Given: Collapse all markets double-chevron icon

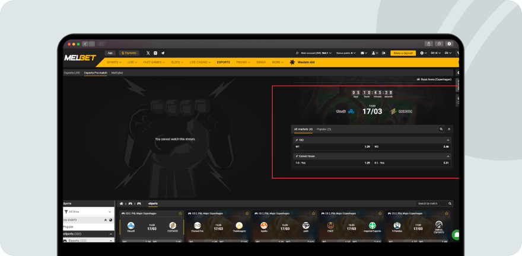Looking at the screenshot, I should tap(449, 129).
